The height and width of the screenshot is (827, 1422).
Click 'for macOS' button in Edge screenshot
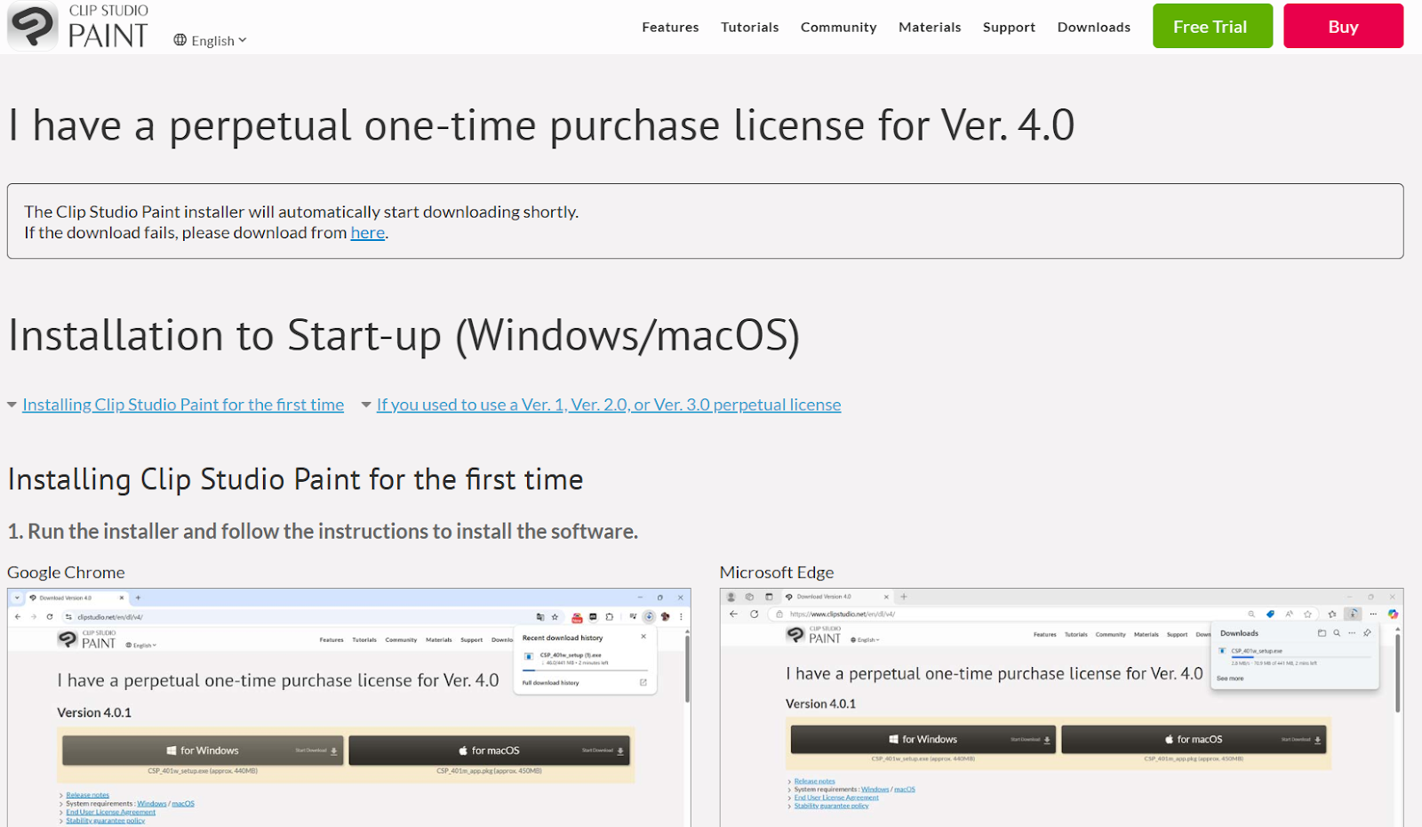coord(1194,739)
